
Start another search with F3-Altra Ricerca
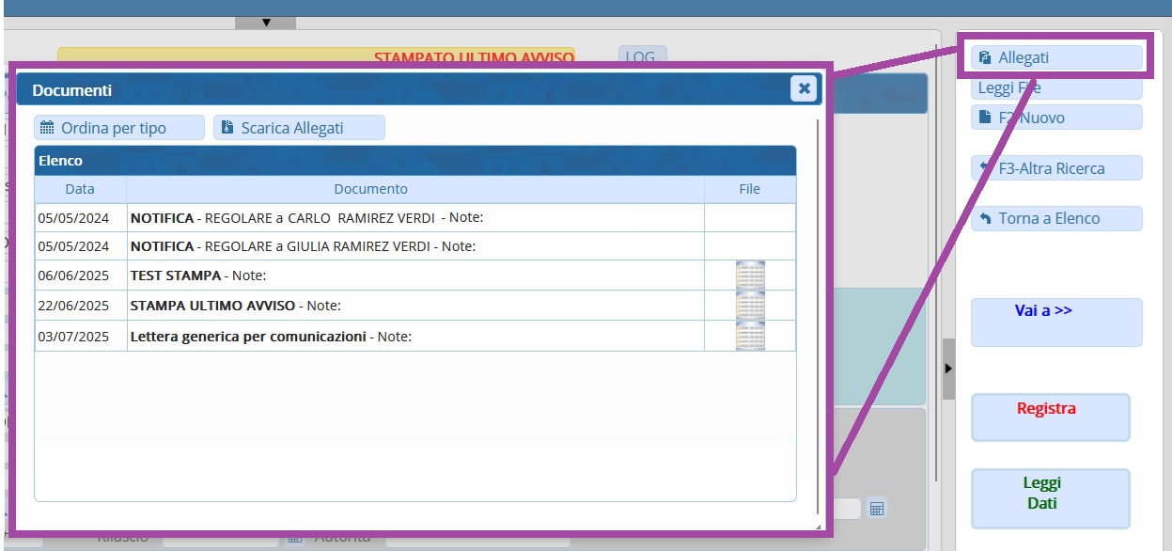tap(1056, 168)
